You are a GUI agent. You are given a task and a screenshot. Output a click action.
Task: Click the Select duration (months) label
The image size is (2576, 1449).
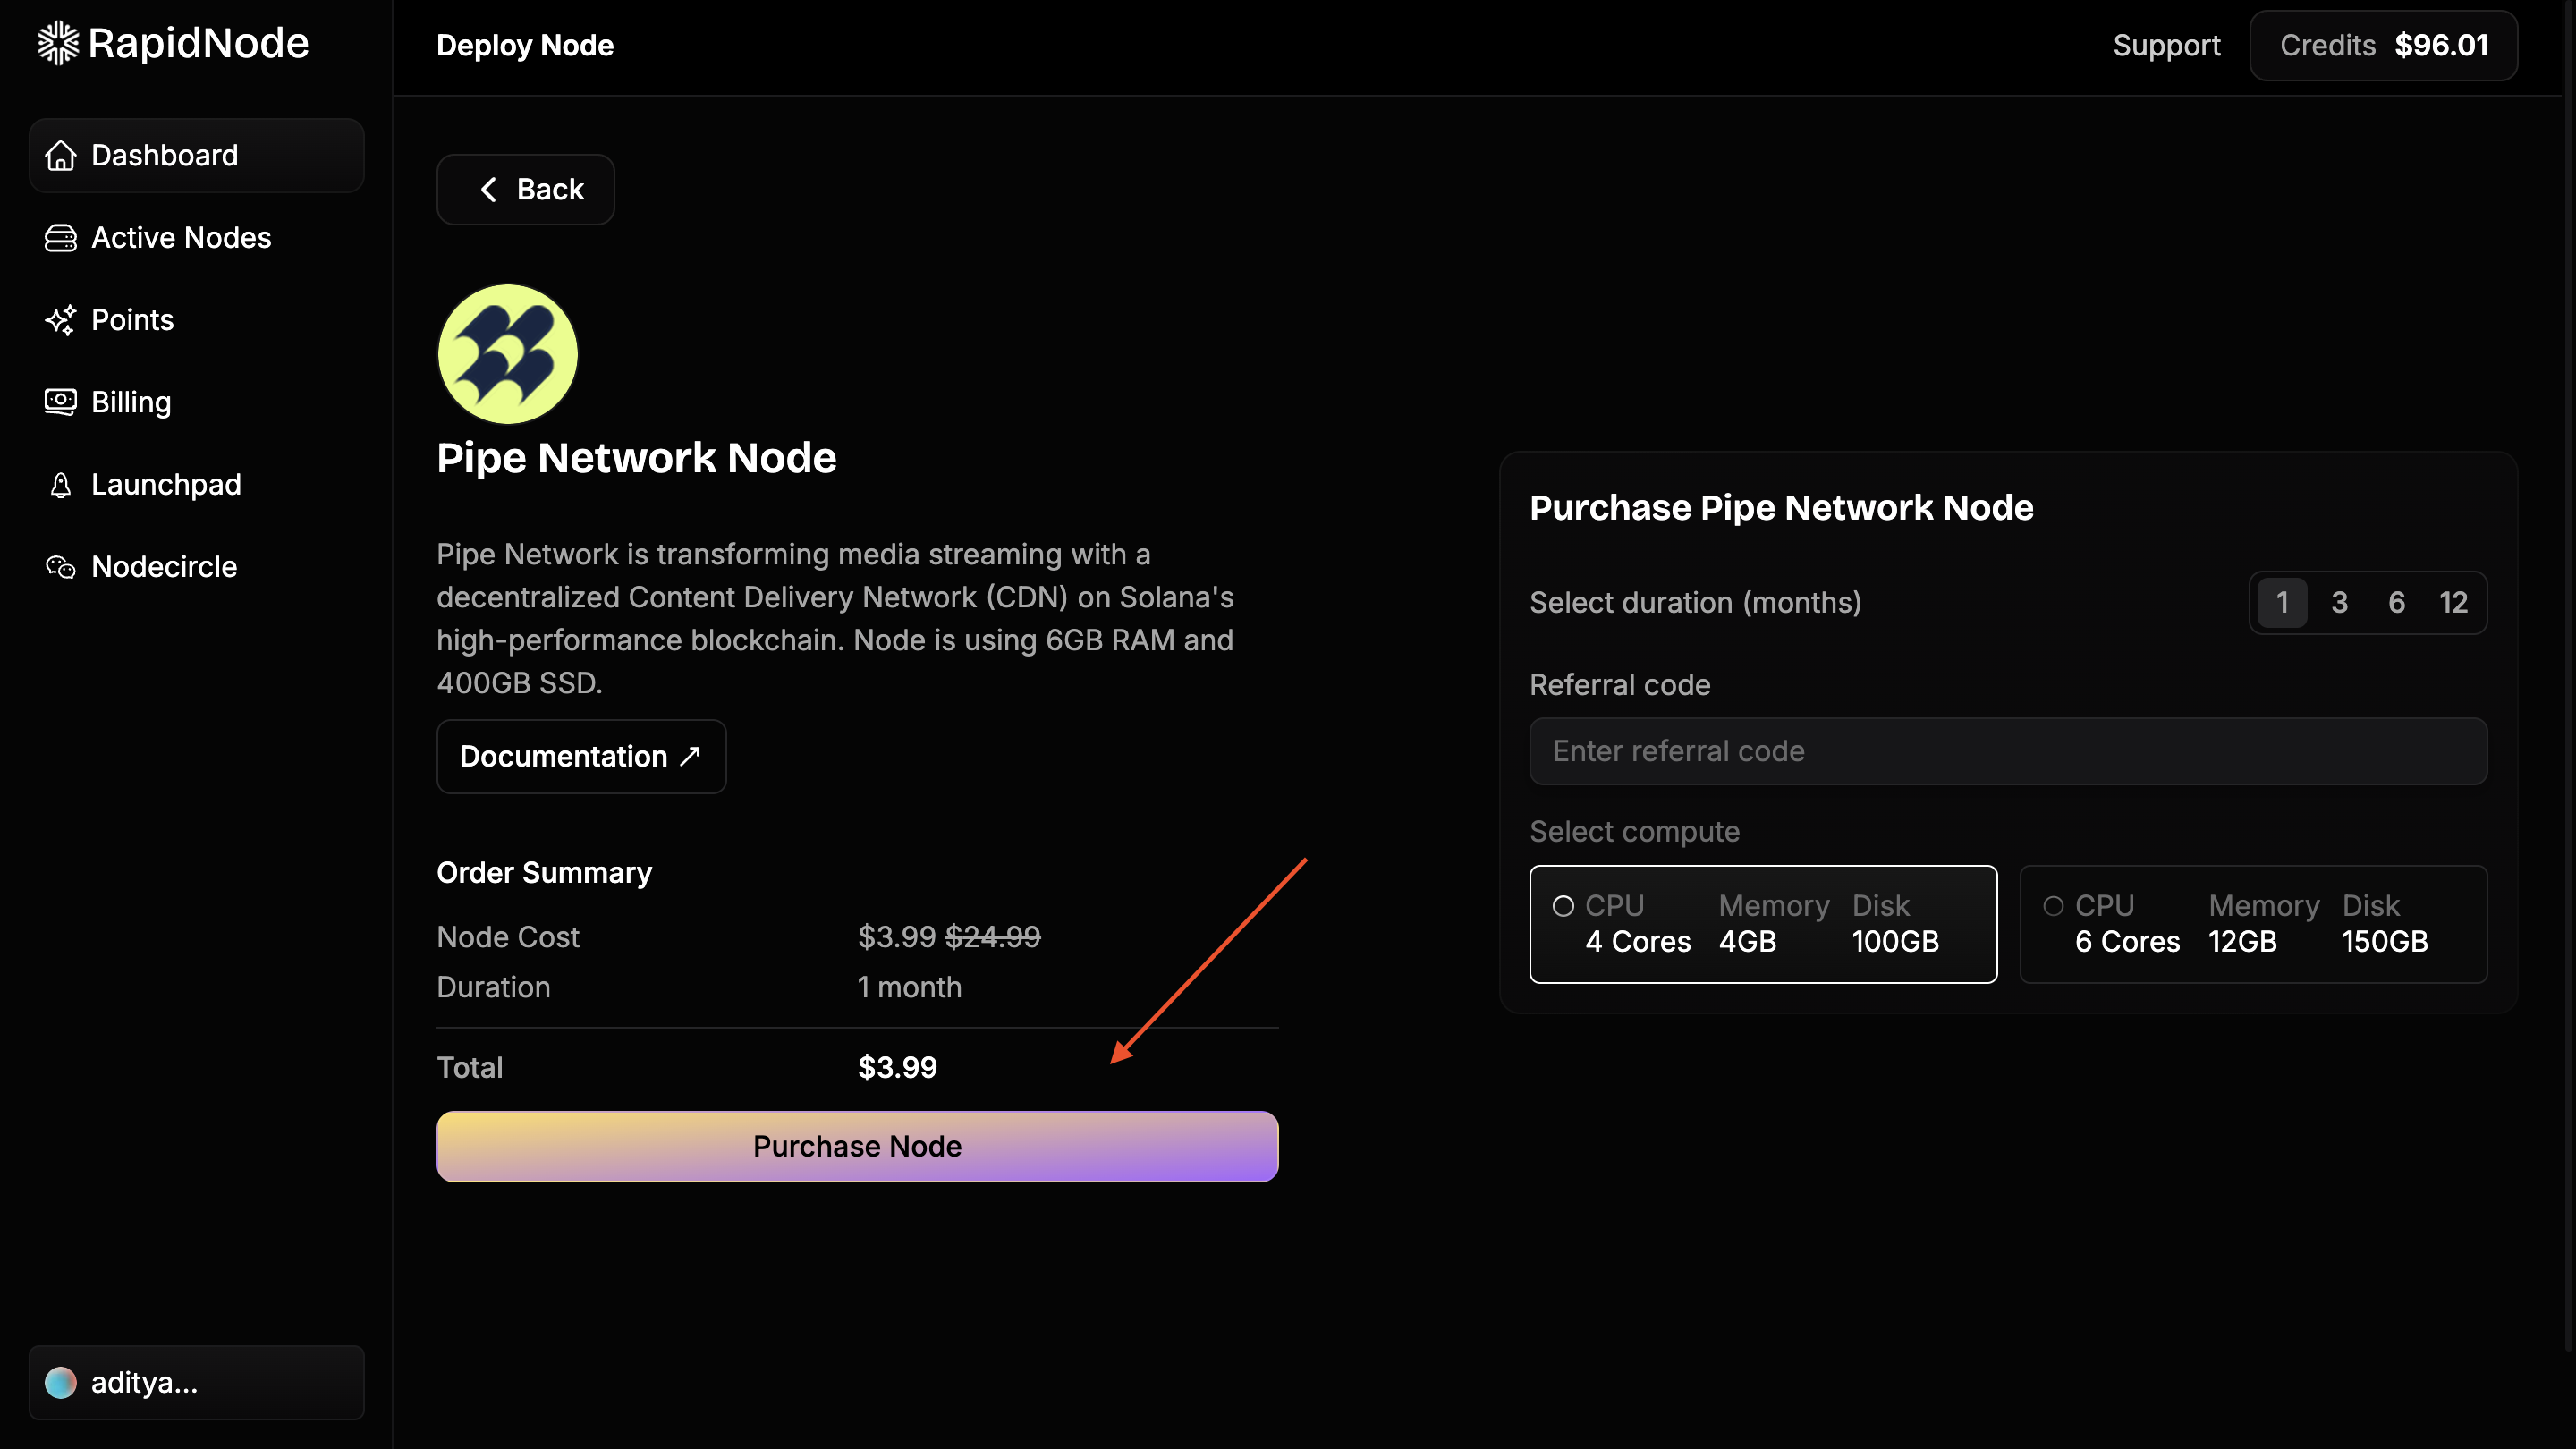[x=1695, y=603]
